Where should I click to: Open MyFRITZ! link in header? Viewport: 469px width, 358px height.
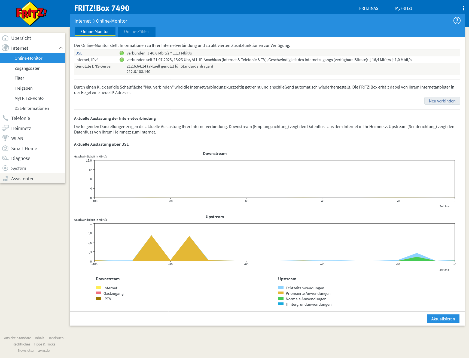click(x=403, y=8)
